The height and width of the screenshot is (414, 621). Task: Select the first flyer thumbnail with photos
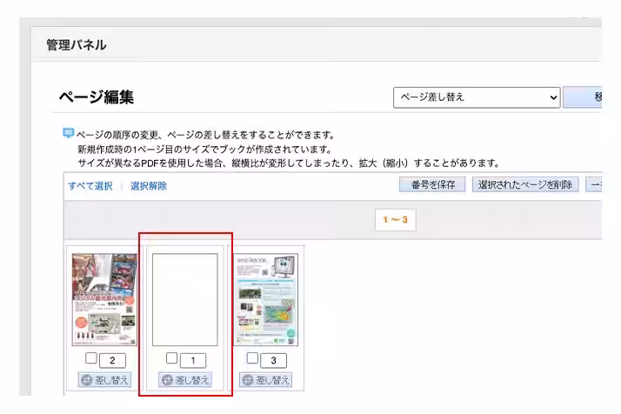(104, 300)
